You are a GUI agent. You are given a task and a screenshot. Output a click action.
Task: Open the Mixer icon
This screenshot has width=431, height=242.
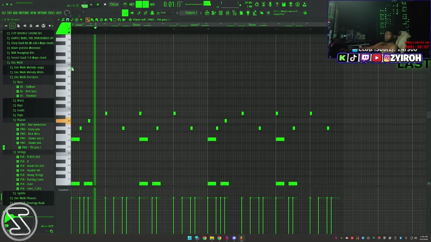coord(228,13)
